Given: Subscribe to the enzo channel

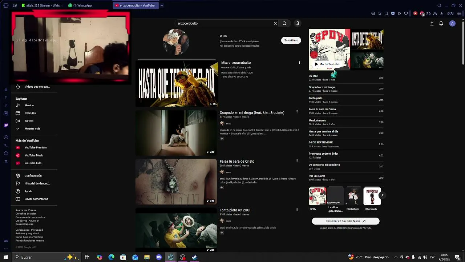Looking at the screenshot, I should (291, 40).
